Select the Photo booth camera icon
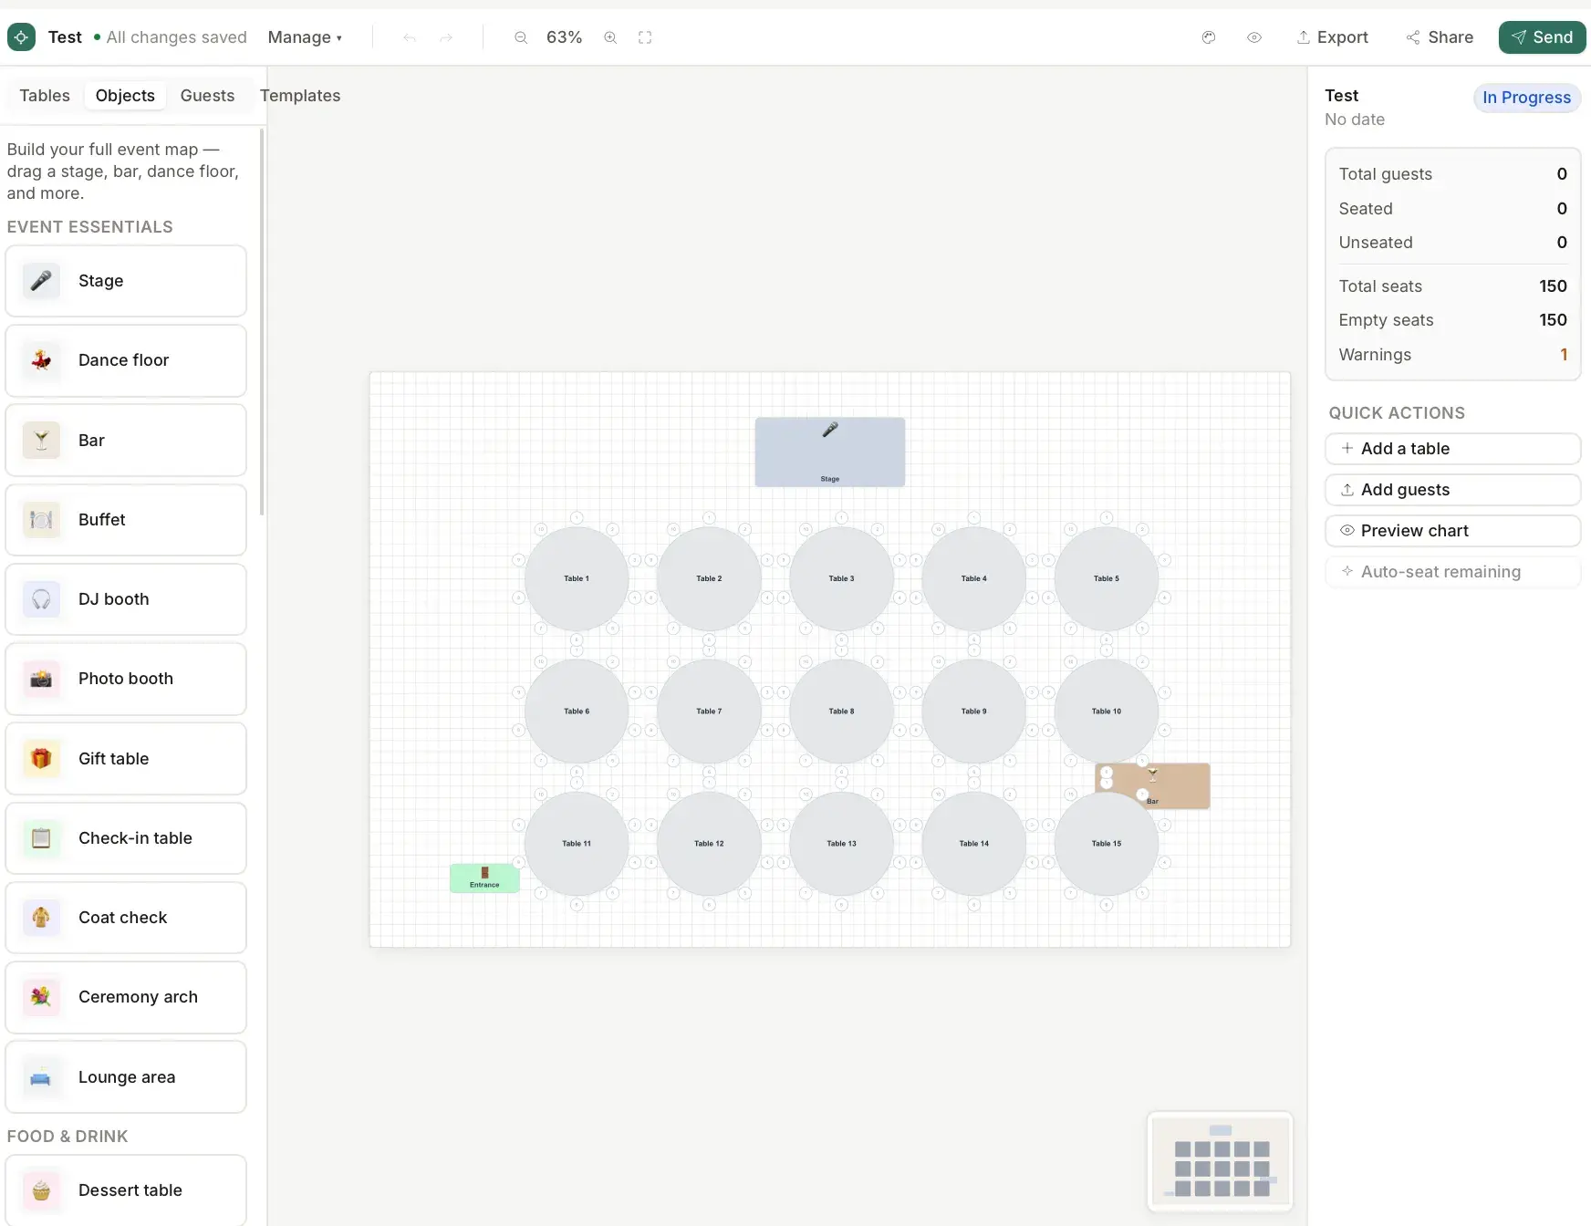 coord(41,679)
